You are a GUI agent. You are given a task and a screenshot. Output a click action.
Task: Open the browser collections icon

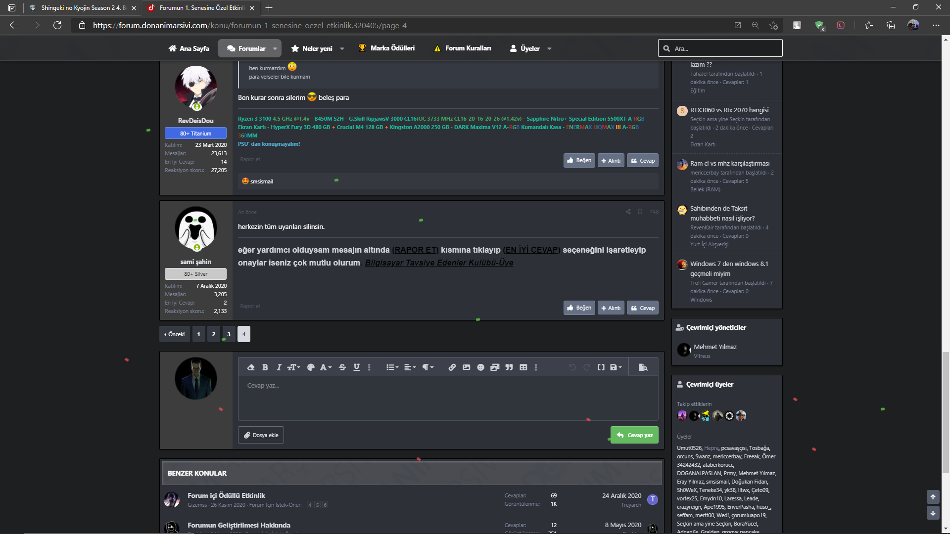coord(891,25)
